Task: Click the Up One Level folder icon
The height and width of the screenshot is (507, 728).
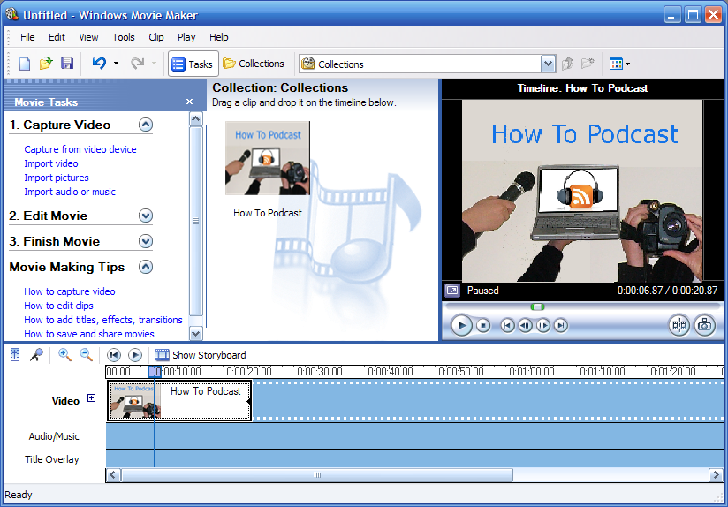Action: pos(567,64)
